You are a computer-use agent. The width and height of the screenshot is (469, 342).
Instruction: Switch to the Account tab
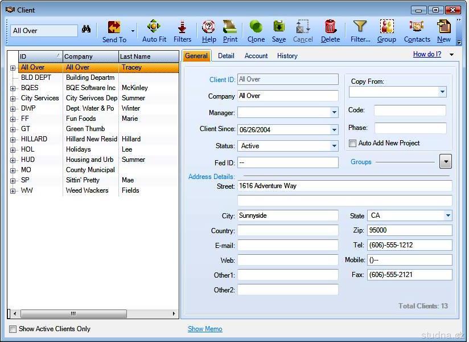coord(256,56)
